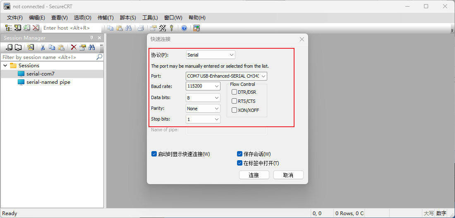Select the serial-com7 session

[41, 74]
